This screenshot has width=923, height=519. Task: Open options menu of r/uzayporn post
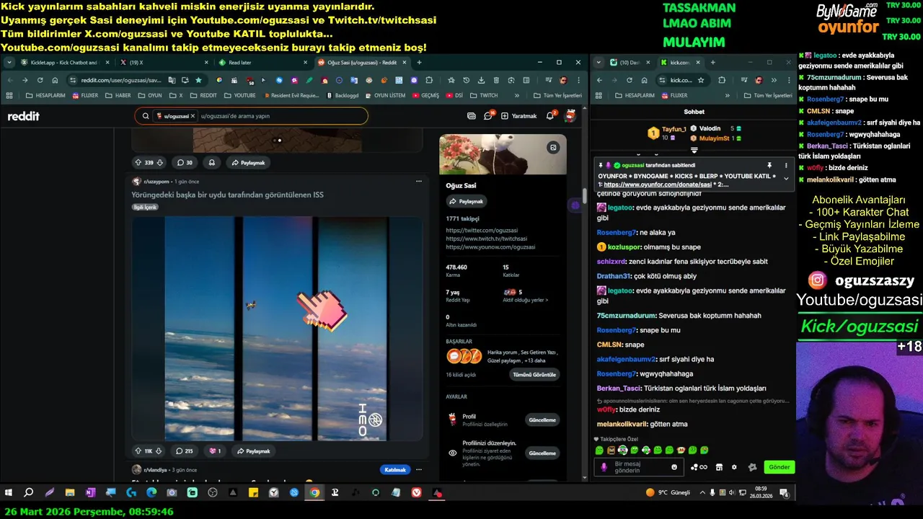(419, 182)
